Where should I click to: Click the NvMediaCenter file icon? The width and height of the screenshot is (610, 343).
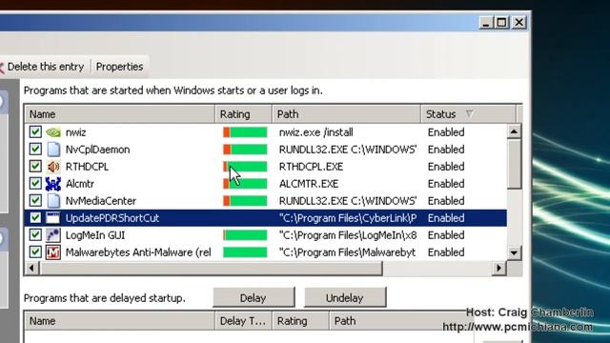tap(53, 201)
